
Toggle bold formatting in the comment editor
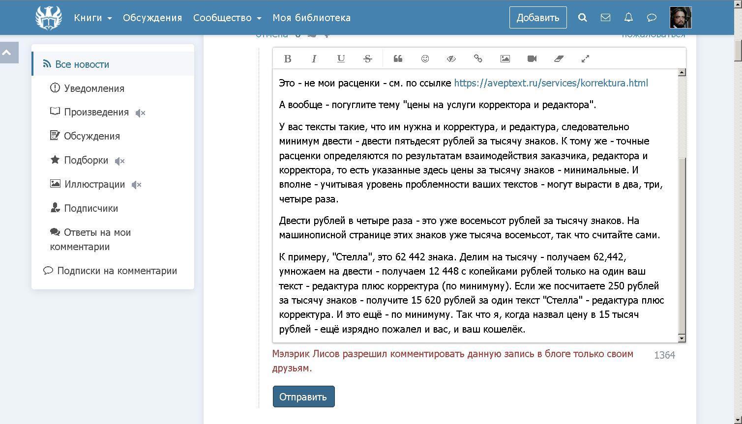[x=288, y=59]
